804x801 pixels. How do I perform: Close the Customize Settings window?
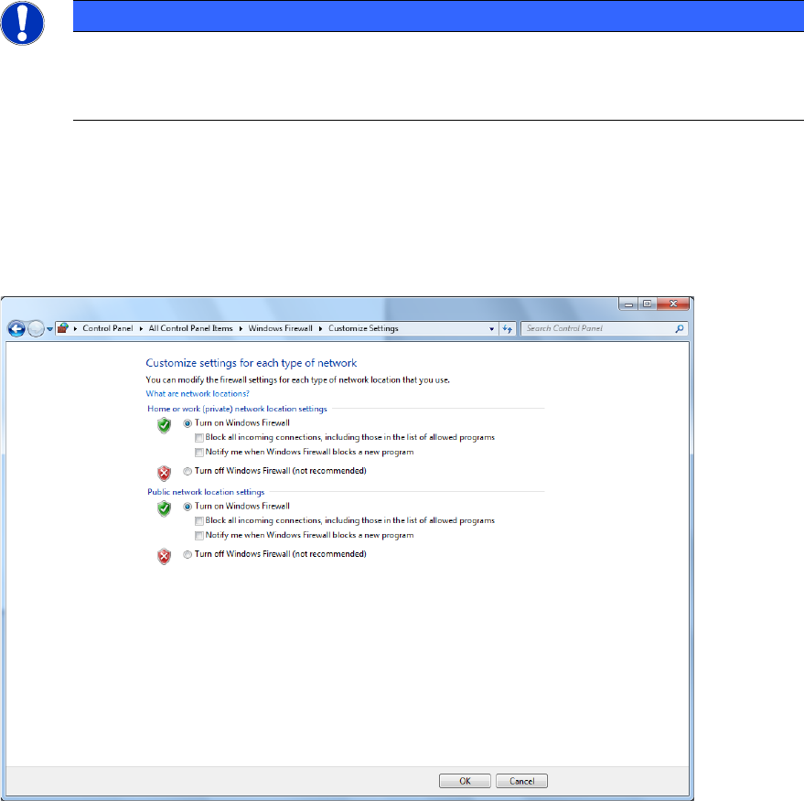(x=673, y=304)
